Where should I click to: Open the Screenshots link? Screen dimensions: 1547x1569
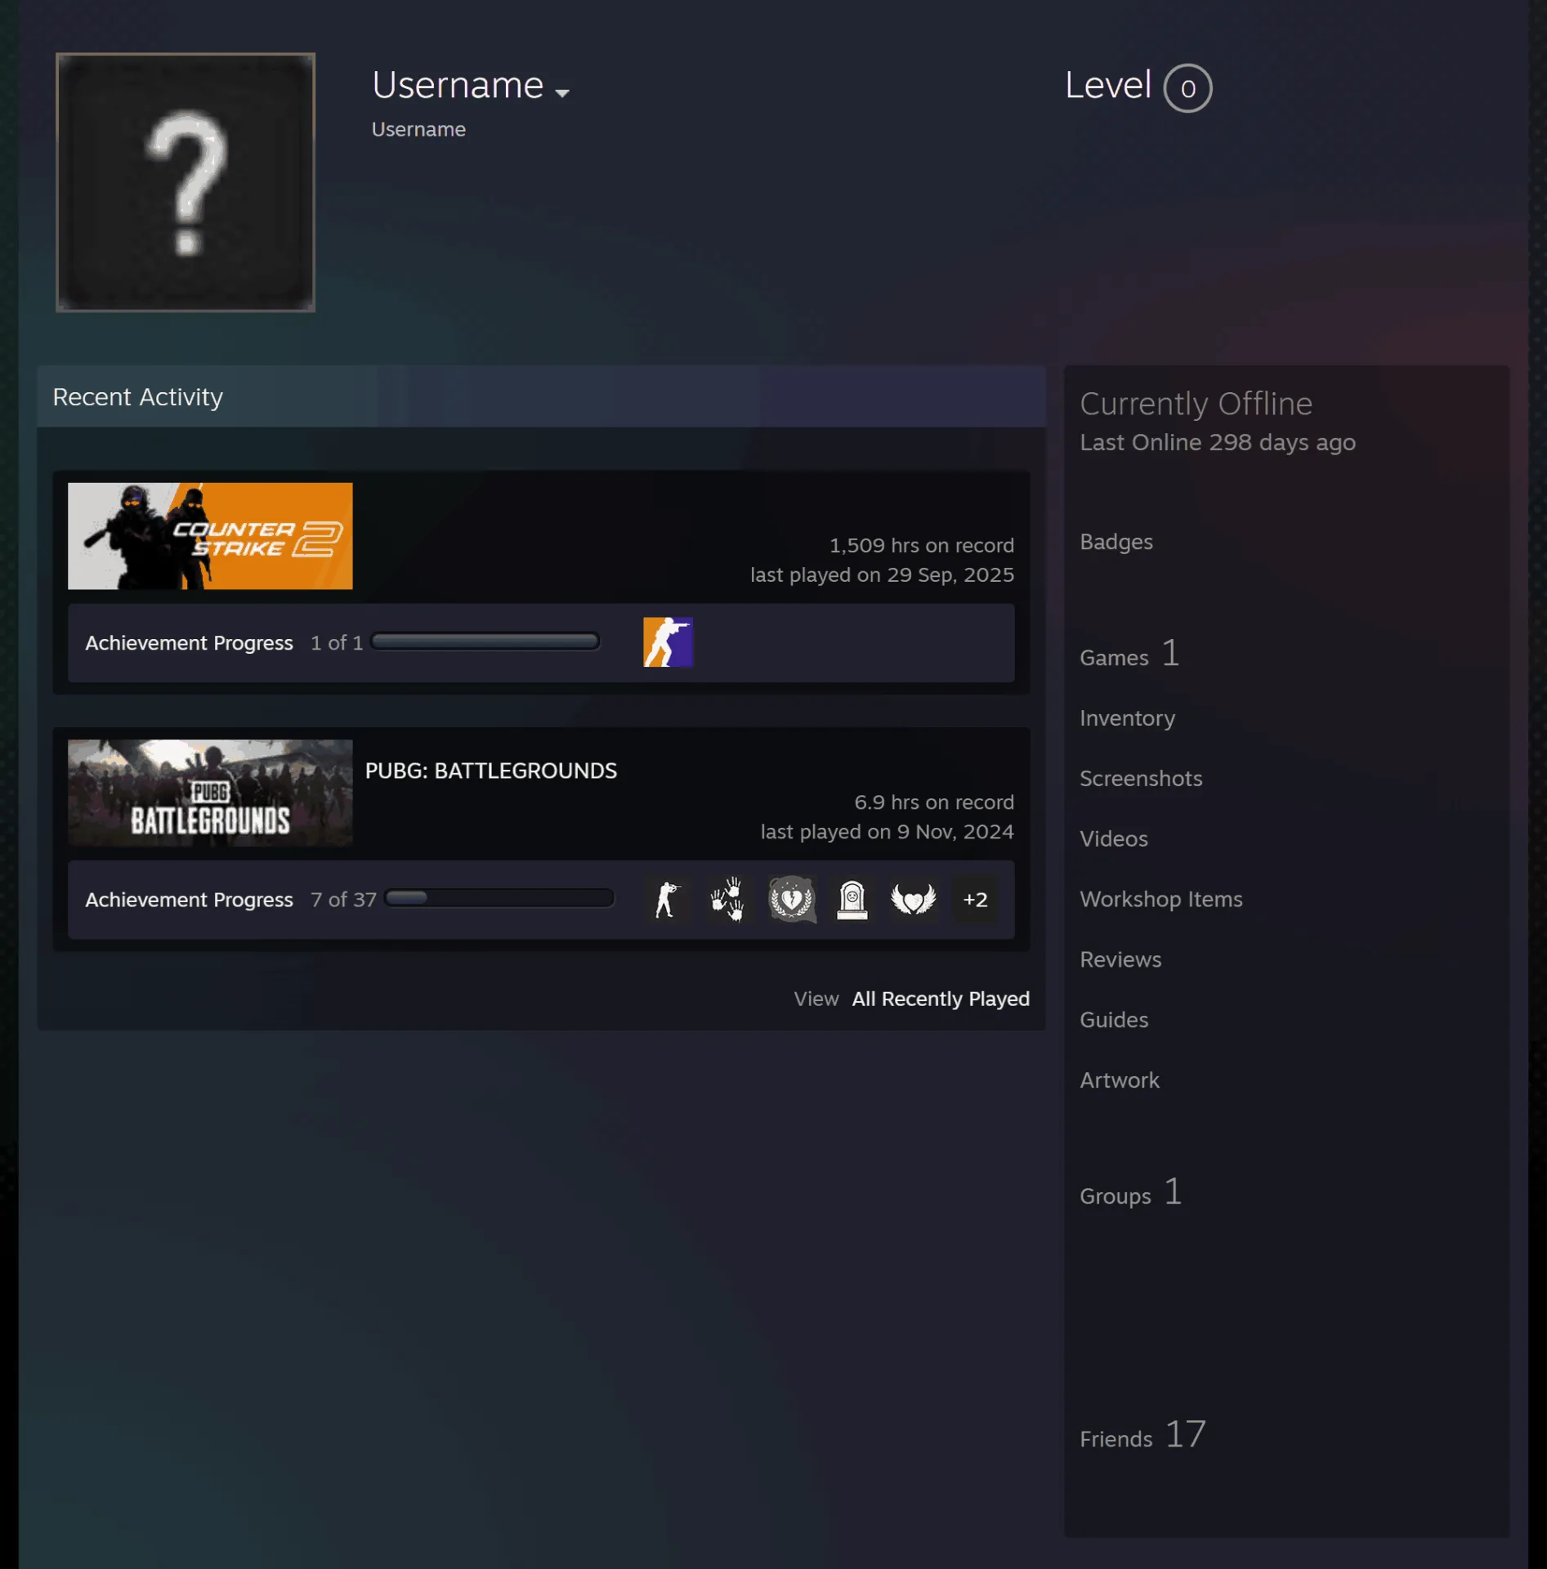1141,779
